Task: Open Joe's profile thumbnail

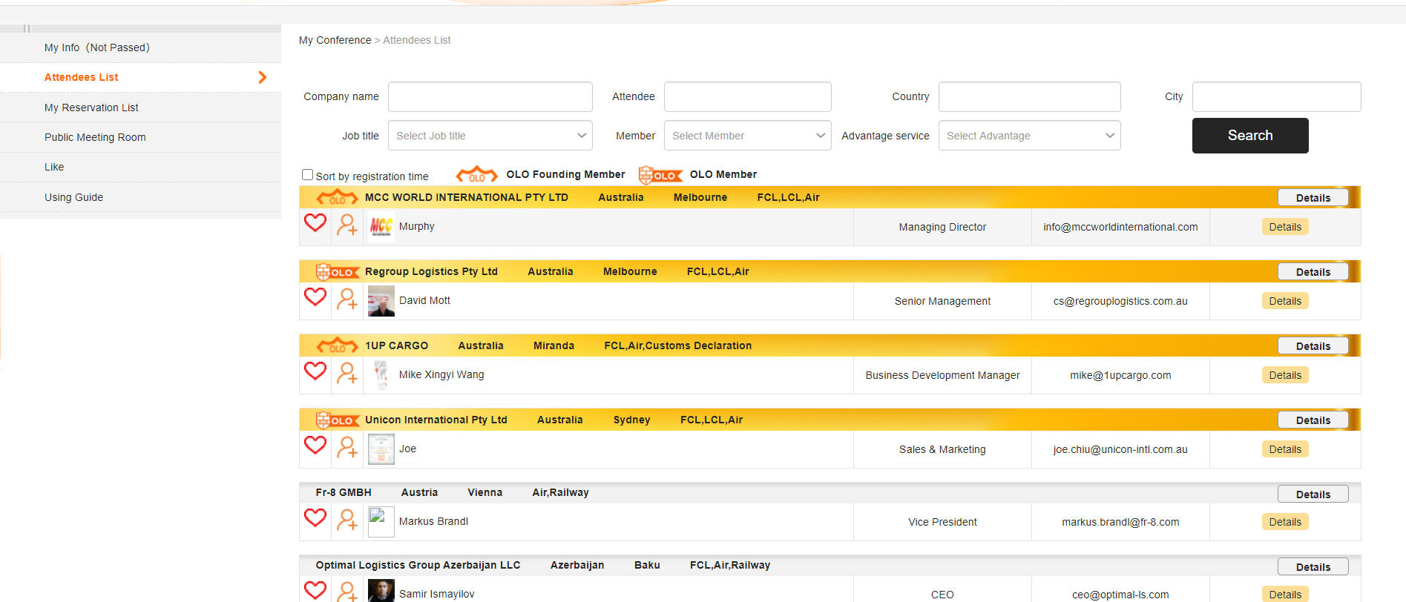Action: [381, 449]
